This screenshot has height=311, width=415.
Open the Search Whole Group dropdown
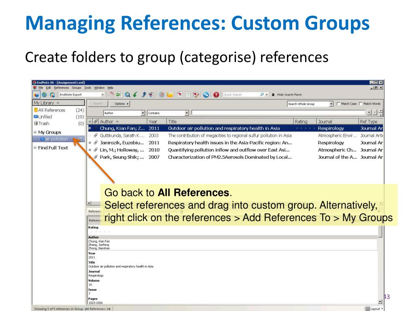[x=332, y=104]
